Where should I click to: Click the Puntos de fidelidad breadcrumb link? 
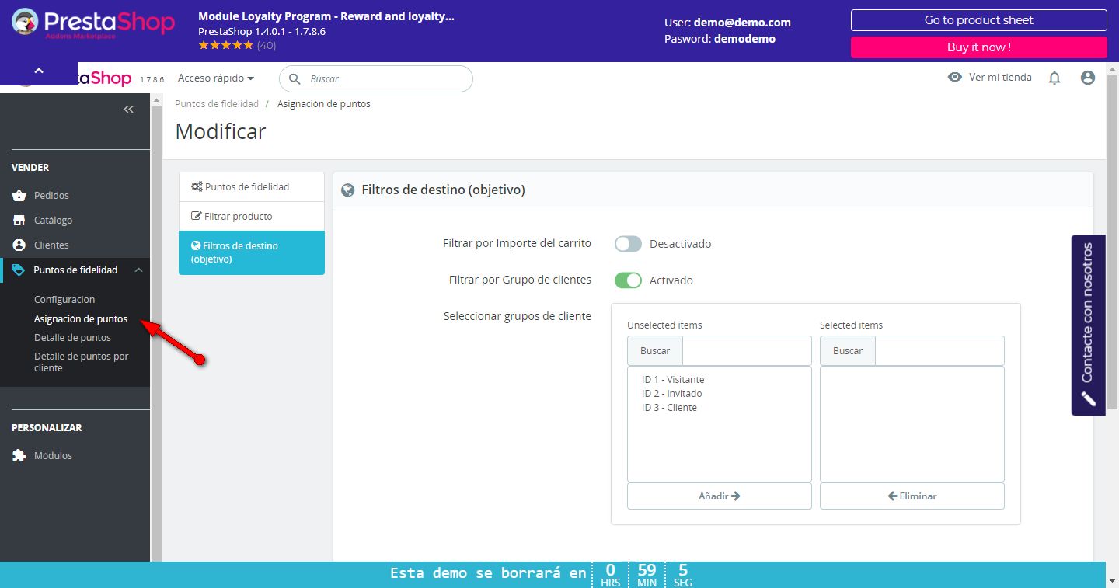click(x=217, y=104)
